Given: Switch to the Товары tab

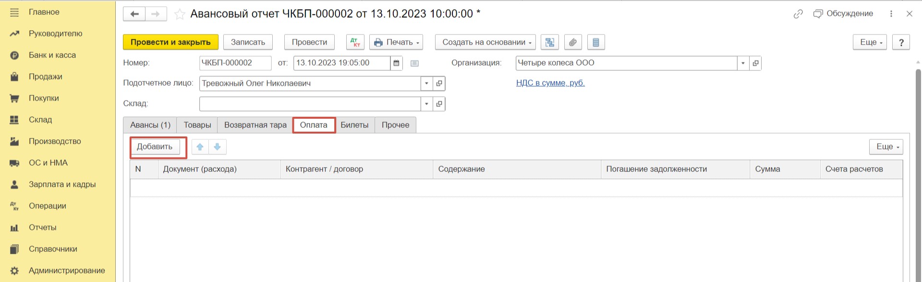Looking at the screenshot, I should pos(197,125).
